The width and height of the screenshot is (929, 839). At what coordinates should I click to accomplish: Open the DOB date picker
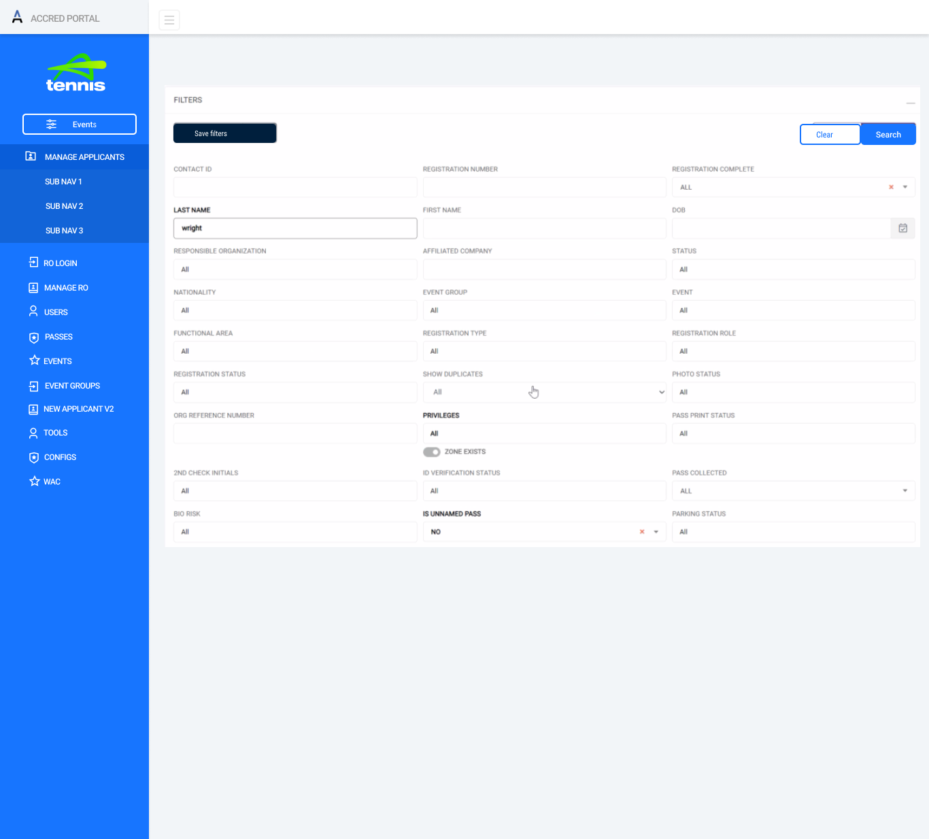tap(902, 228)
